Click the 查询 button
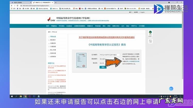Image resolution: width=193 pixels, height=108 pixels. (103, 67)
